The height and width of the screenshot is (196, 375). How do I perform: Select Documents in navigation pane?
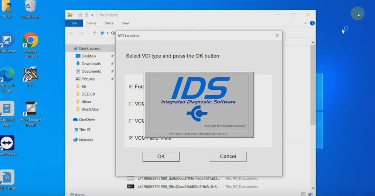point(91,71)
